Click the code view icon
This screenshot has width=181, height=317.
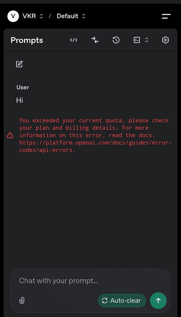point(74,40)
